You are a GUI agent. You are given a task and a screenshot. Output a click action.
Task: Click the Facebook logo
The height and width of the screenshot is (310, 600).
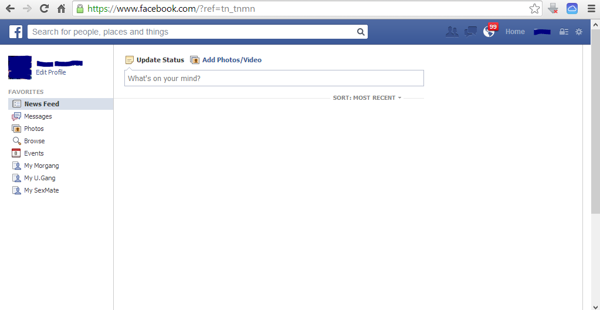(16, 32)
